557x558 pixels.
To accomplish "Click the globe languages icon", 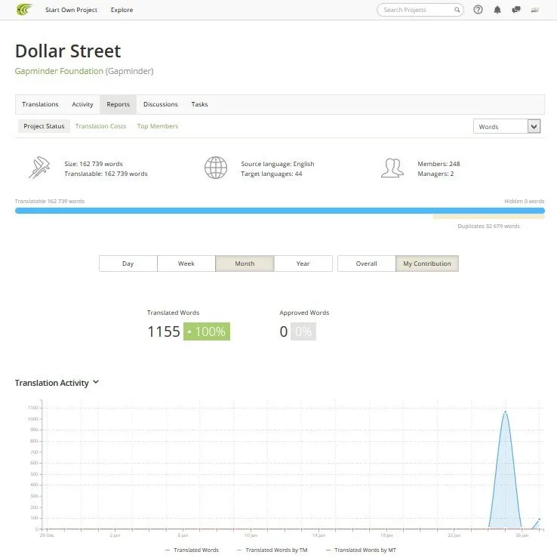I will 216,168.
